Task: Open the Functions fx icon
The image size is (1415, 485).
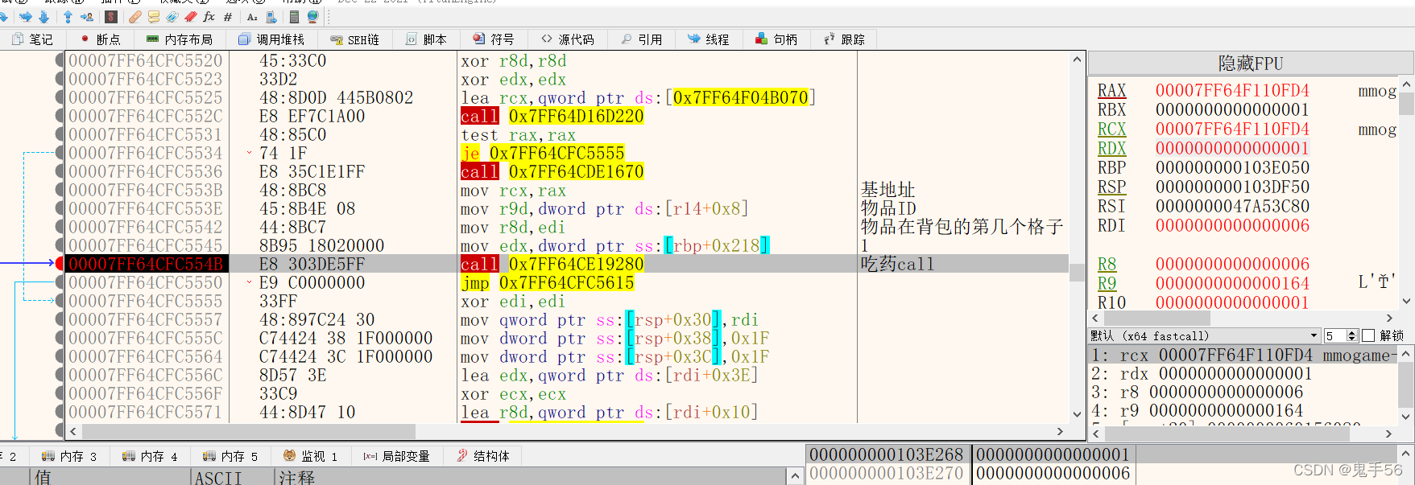Action: pos(209,16)
